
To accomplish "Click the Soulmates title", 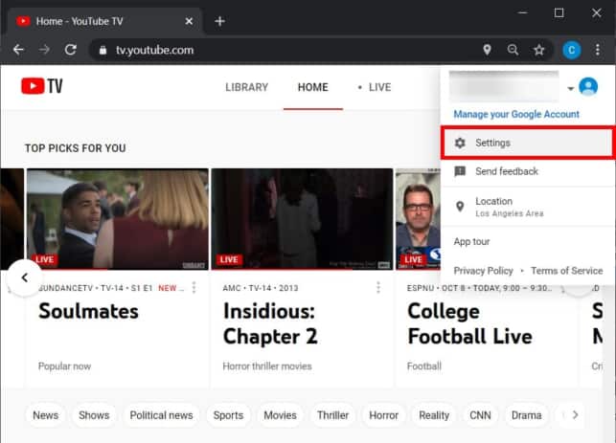I will tap(88, 311).
